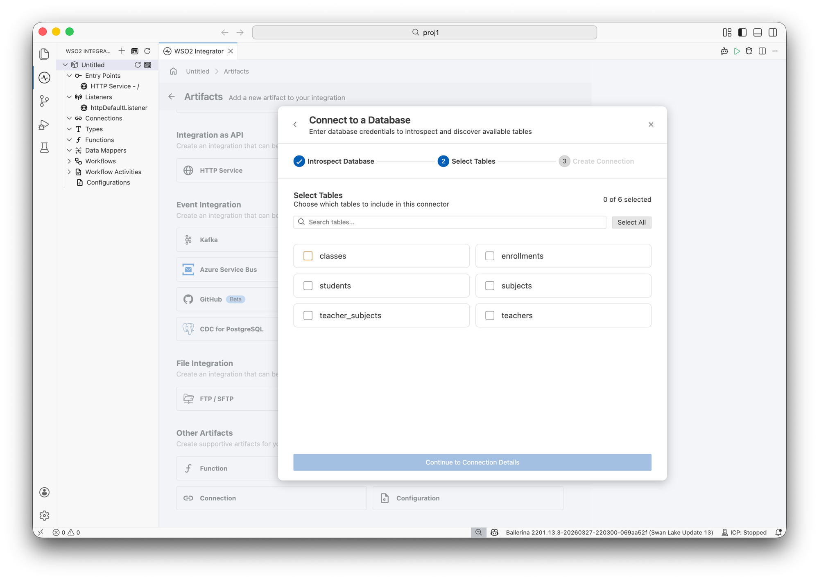Open the Source Control icon
This screenshot has height=581, width=819.
pos(44,101)
